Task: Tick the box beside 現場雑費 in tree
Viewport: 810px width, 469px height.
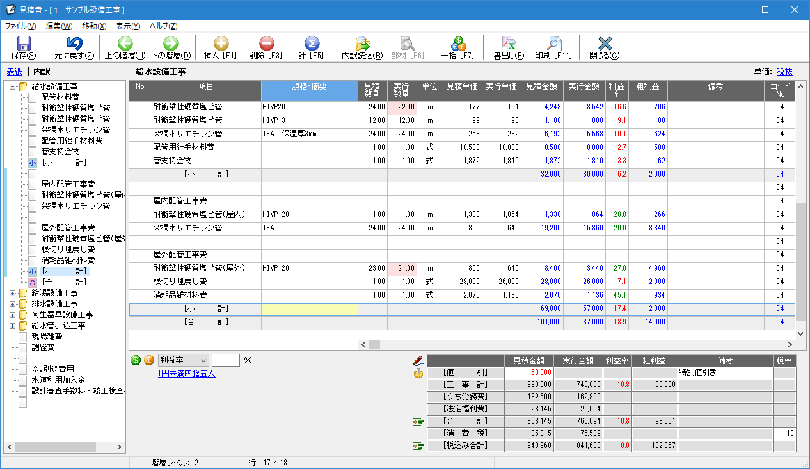Action: pos(23,337)
